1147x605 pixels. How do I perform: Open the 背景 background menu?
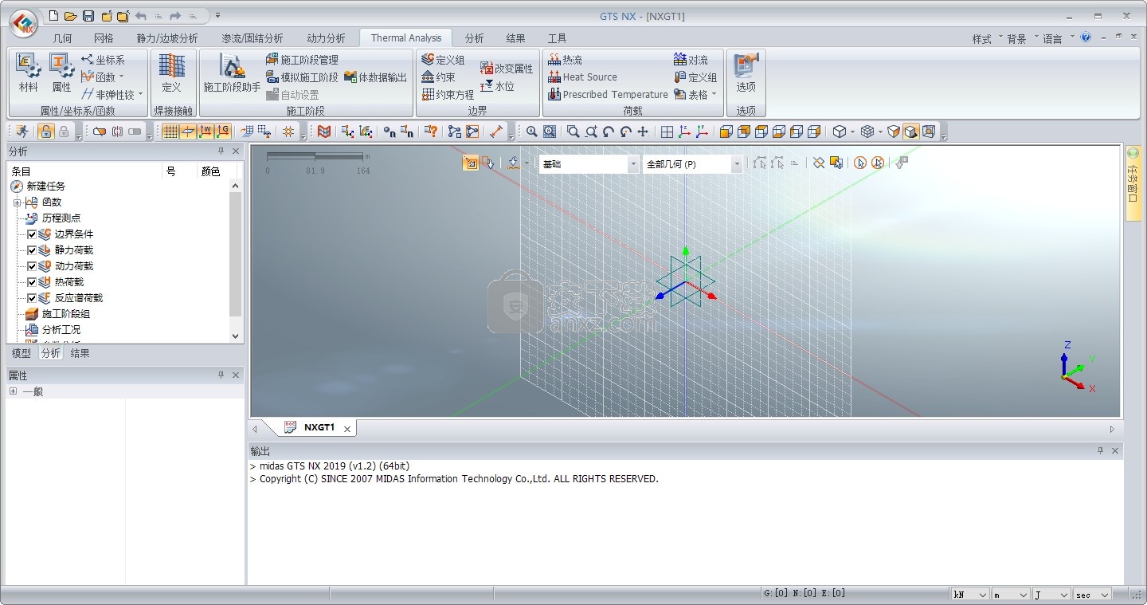(x=1021, y=39)
